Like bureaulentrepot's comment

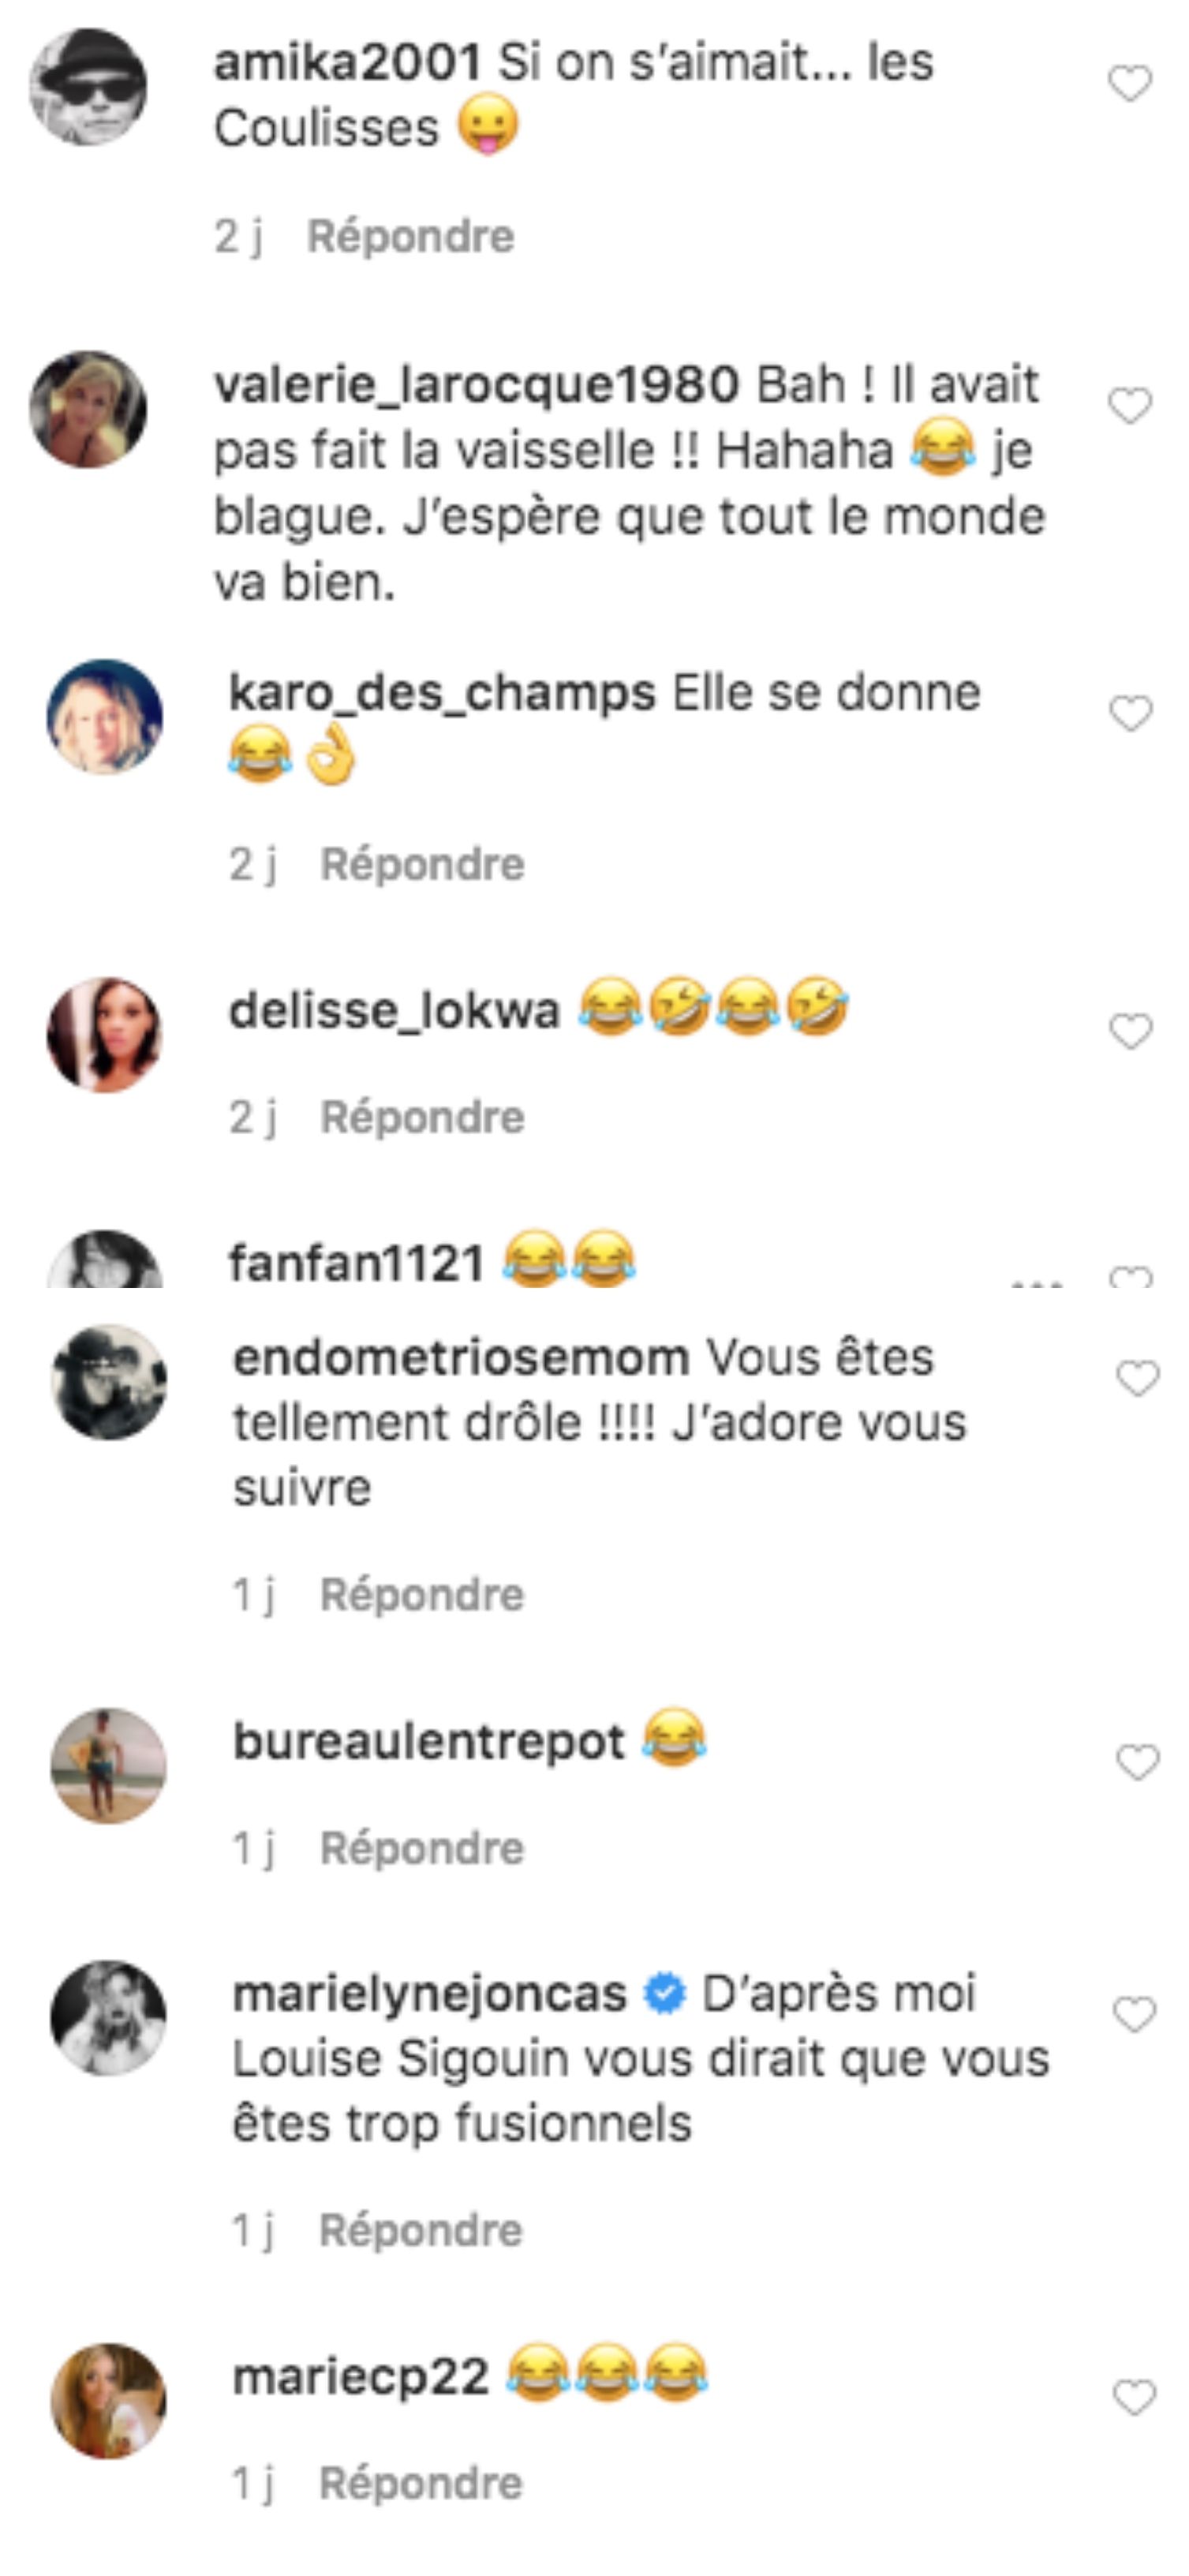coord(1137,1763)
